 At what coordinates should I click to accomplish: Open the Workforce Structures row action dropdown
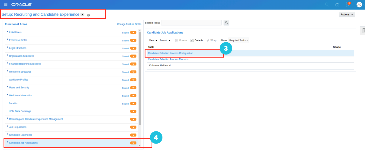[x=133, y=72]
